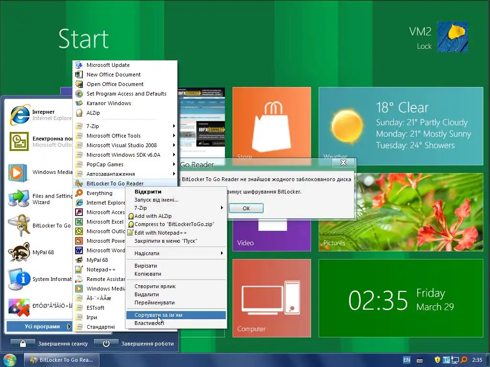Close the BitLocker To Go Reader dialog
This screenshot has height=367, width=490.
(x=344, y=162)
